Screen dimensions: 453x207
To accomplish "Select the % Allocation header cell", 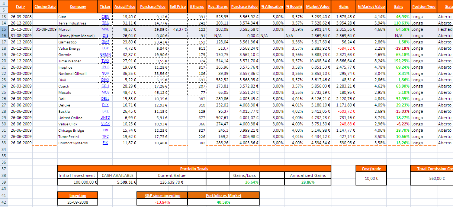I will (x=272, y=7).
